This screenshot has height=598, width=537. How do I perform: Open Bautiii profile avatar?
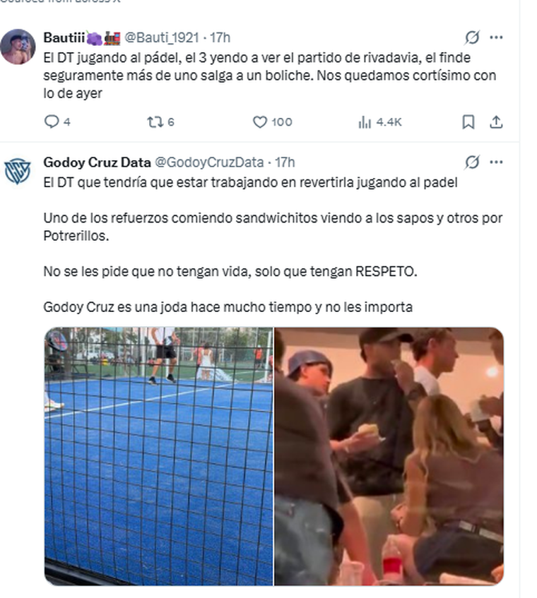[x=18, y=47]
